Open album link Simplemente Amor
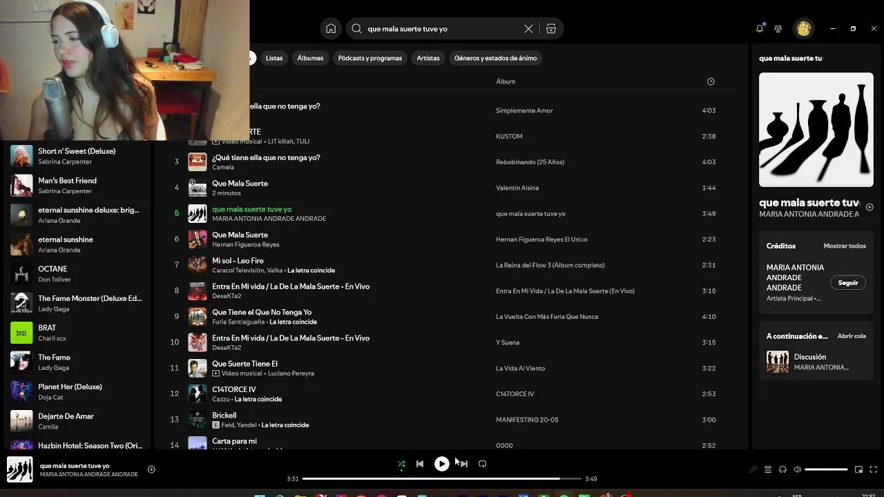This screenshot has height=497, width=884. pos(524,110)
